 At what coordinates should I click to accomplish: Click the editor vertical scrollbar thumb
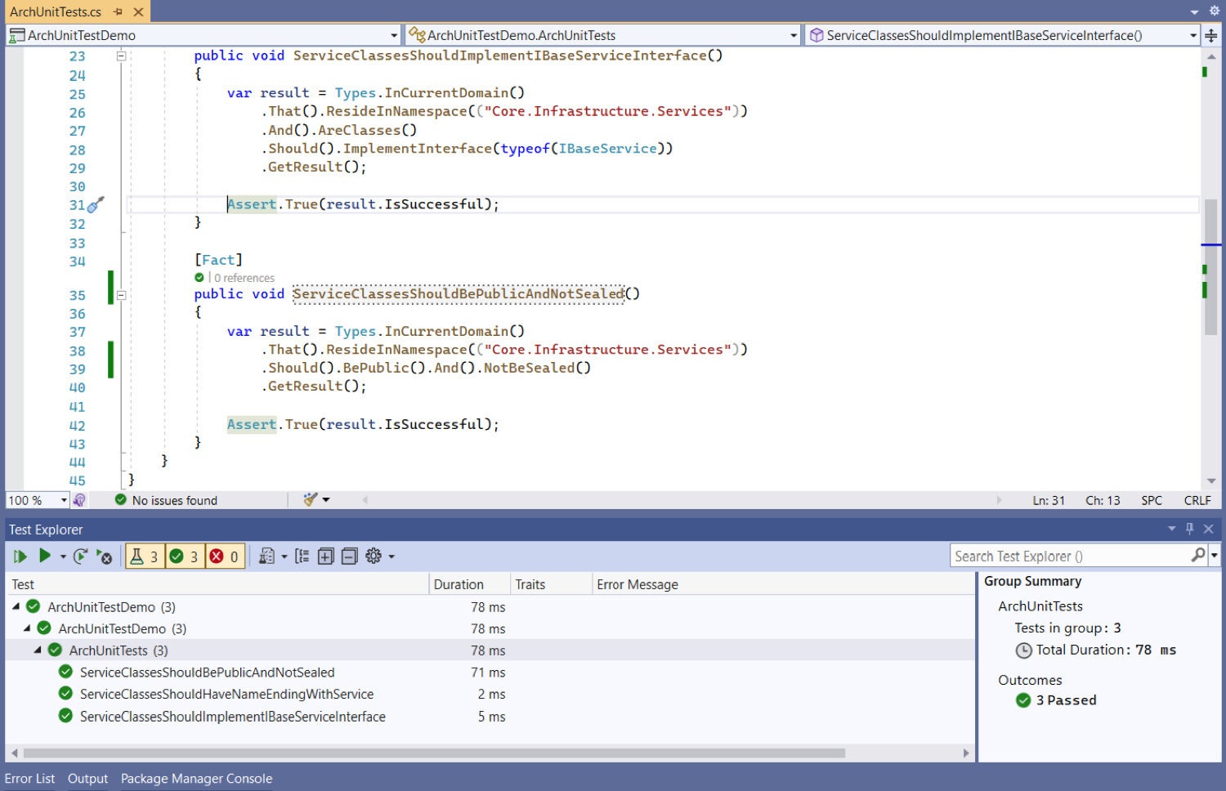(x=1211, y=266)
